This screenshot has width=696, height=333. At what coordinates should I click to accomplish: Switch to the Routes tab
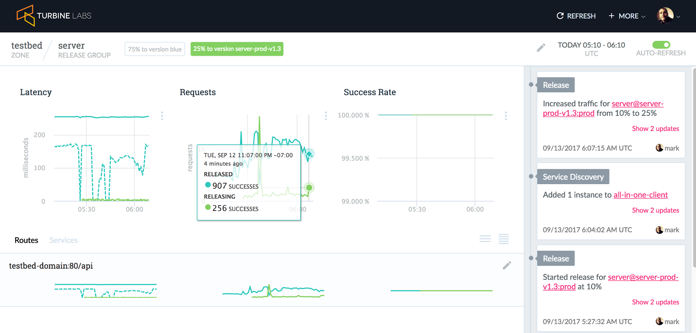(x=27, y=240)
